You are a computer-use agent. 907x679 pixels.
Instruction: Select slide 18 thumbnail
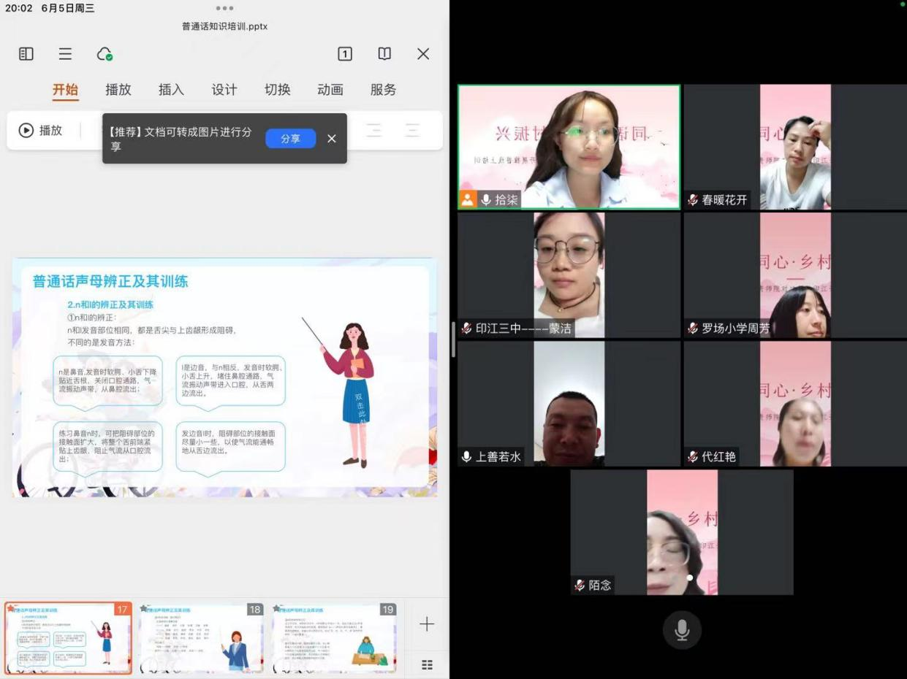click(x=201, y=638)
